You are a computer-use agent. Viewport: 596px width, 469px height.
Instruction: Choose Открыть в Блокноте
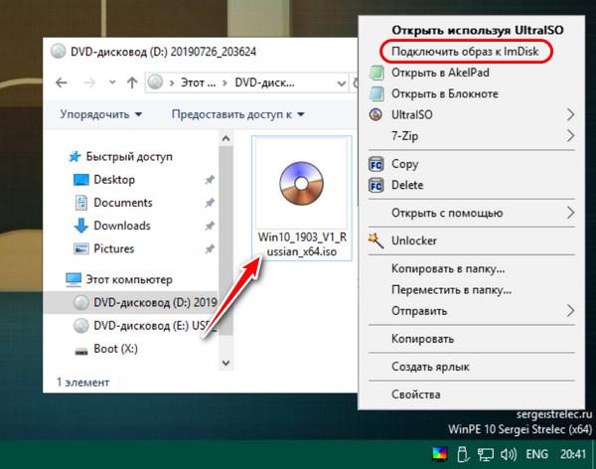[x=445, y=93]
